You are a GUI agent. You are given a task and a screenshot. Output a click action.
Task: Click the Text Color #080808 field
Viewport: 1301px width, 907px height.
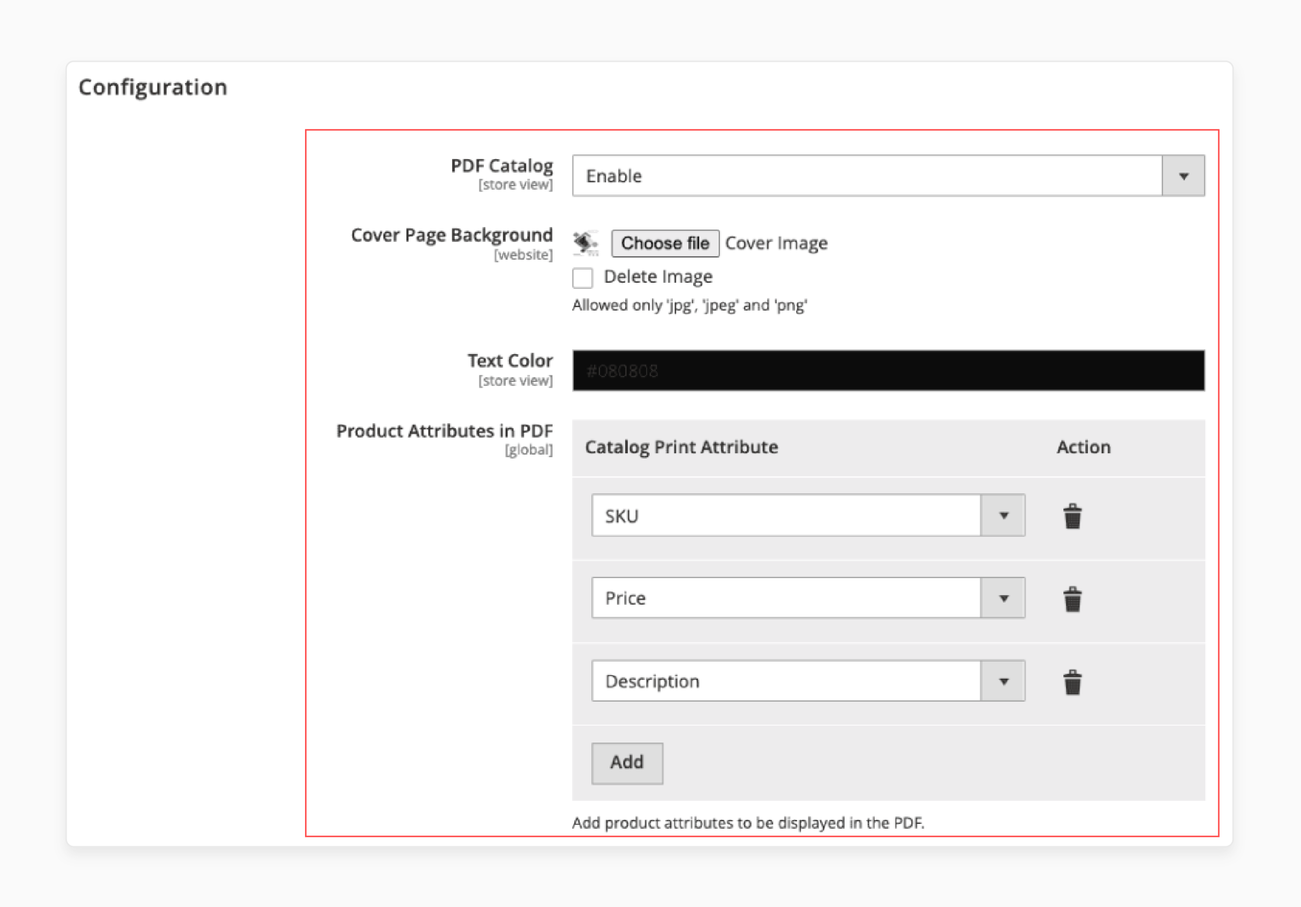pyautogui.click(x=888, y=371)
